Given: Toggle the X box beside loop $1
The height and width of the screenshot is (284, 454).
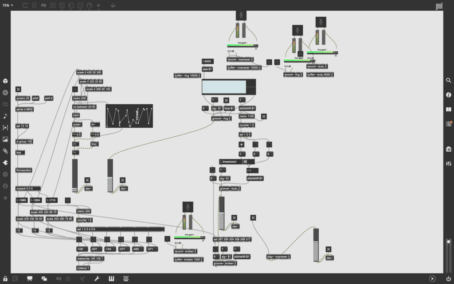Looking at the screenshot, I should click(x=226, y=100).
